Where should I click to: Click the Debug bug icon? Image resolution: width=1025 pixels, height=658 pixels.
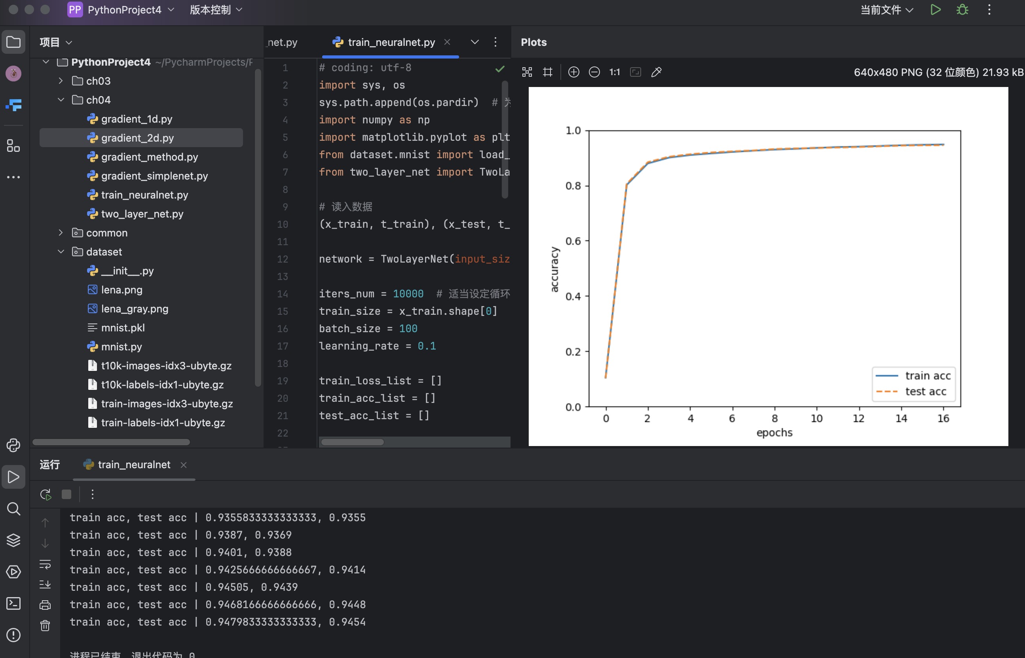962,10
